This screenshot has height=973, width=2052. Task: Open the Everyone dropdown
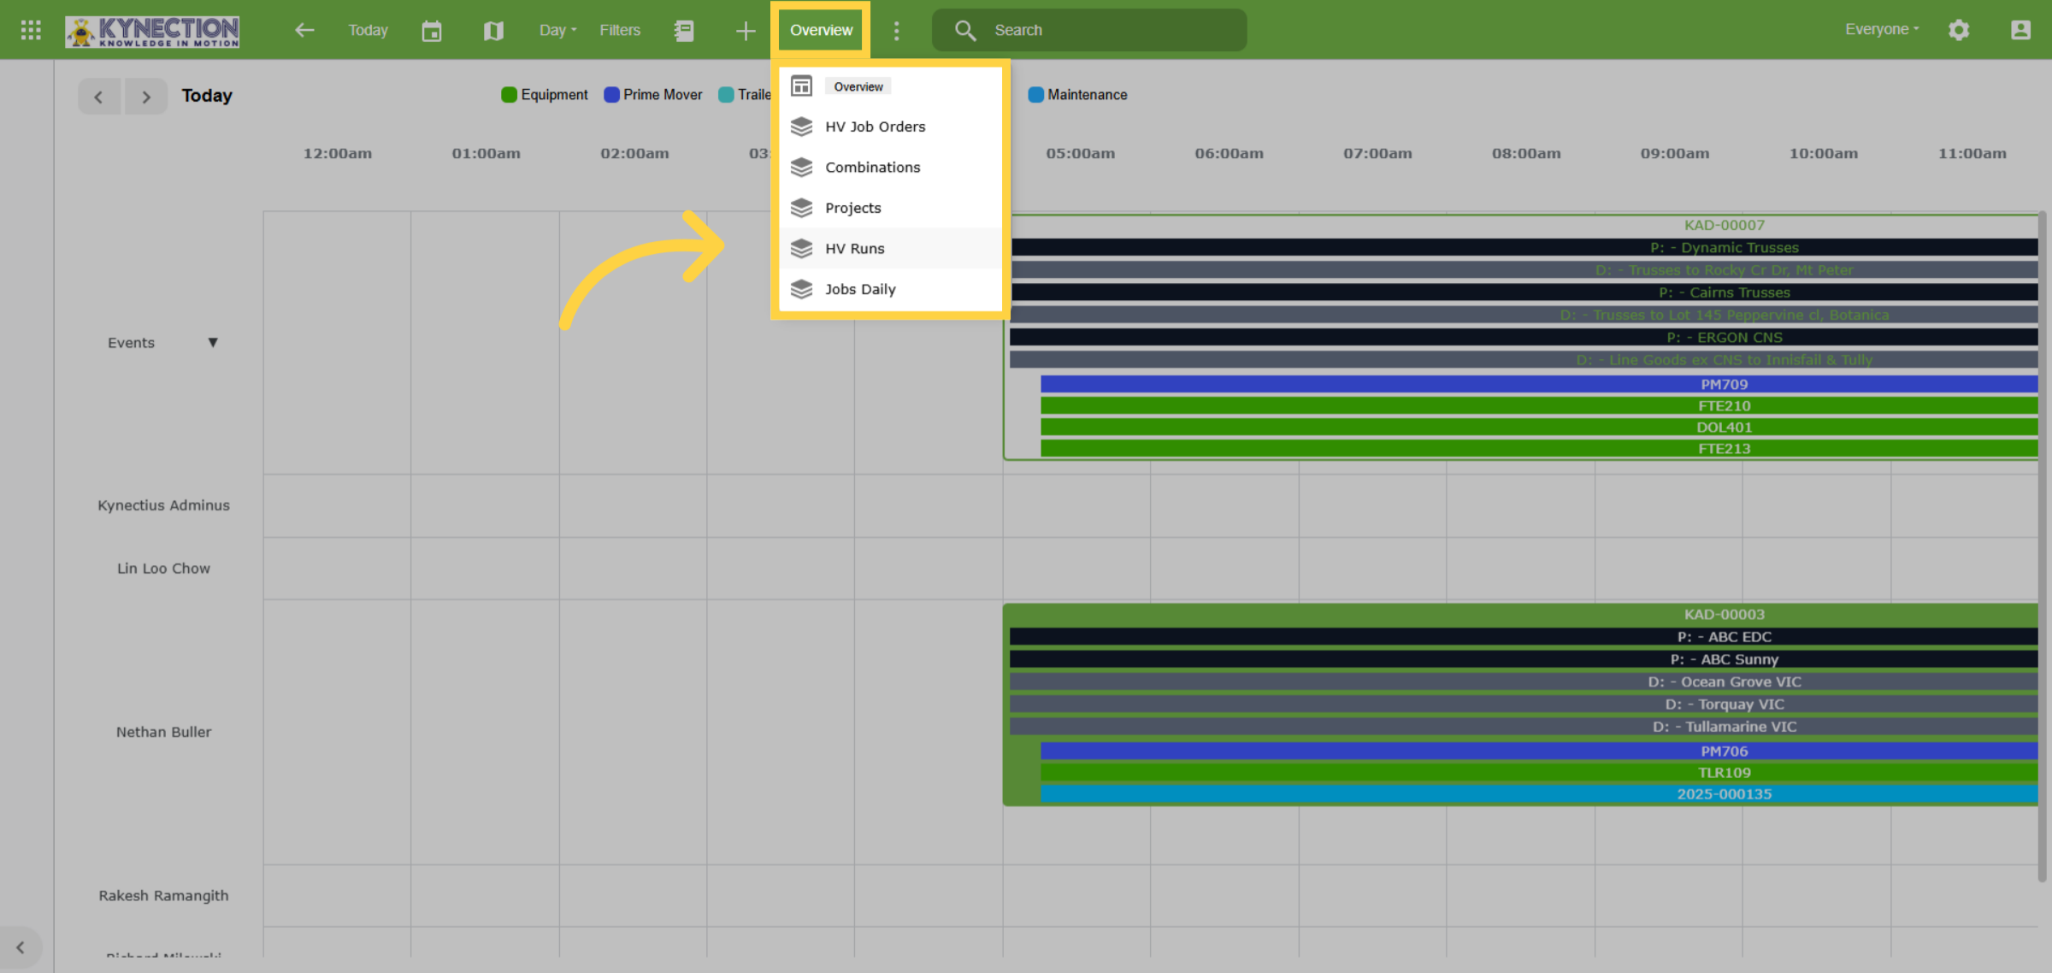click(x=1882, y=29)
